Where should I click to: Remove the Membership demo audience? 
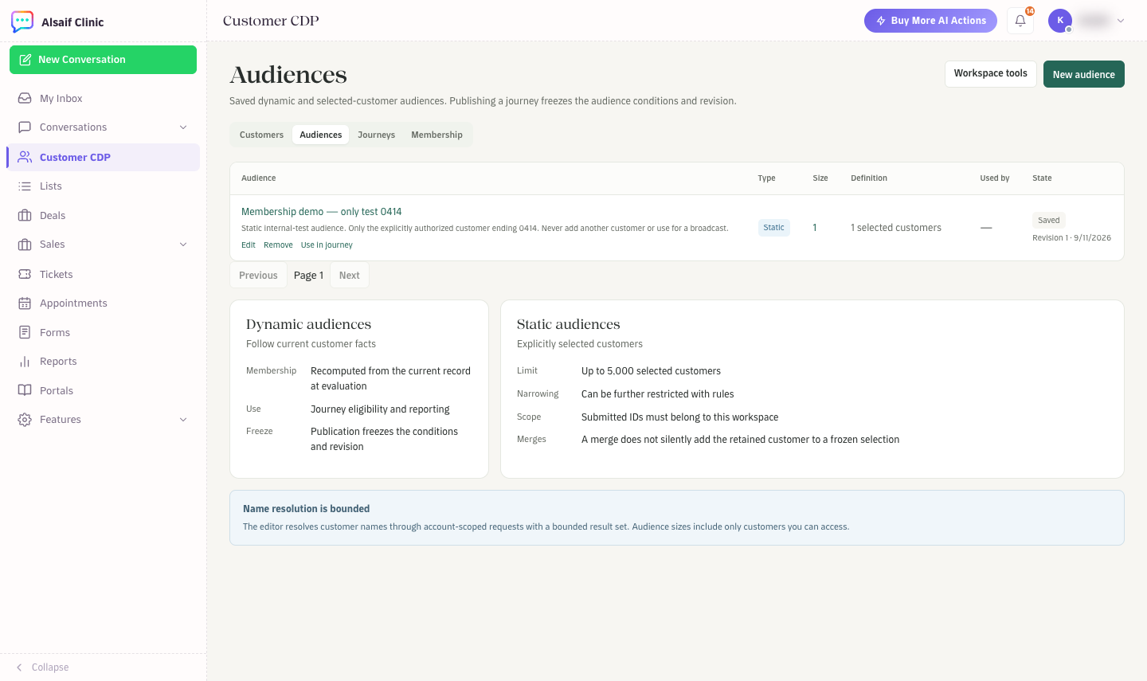point(278,245)
